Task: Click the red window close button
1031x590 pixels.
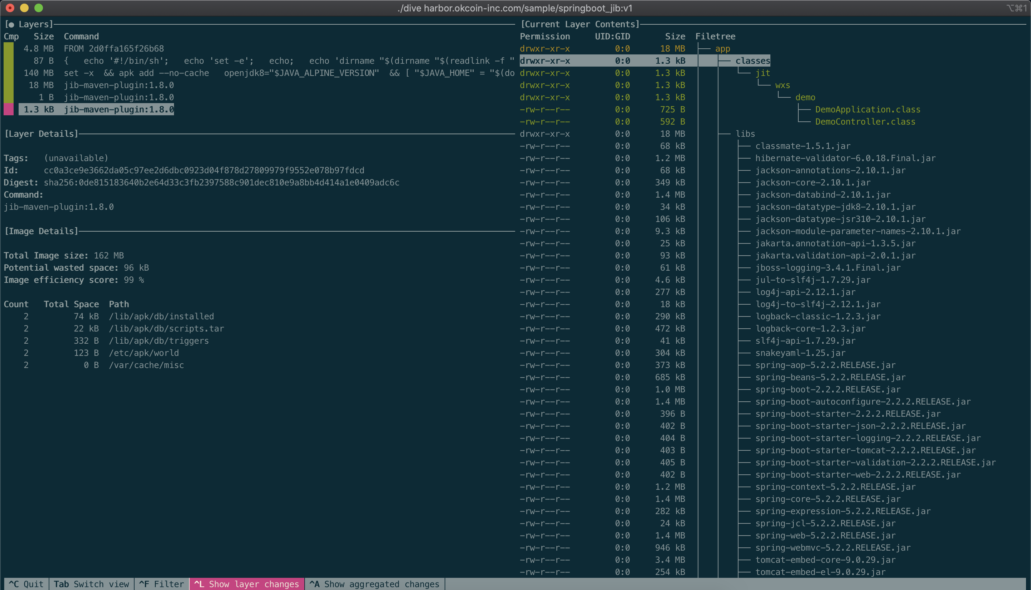Action: pyautogui.click(x=10, y=8)
